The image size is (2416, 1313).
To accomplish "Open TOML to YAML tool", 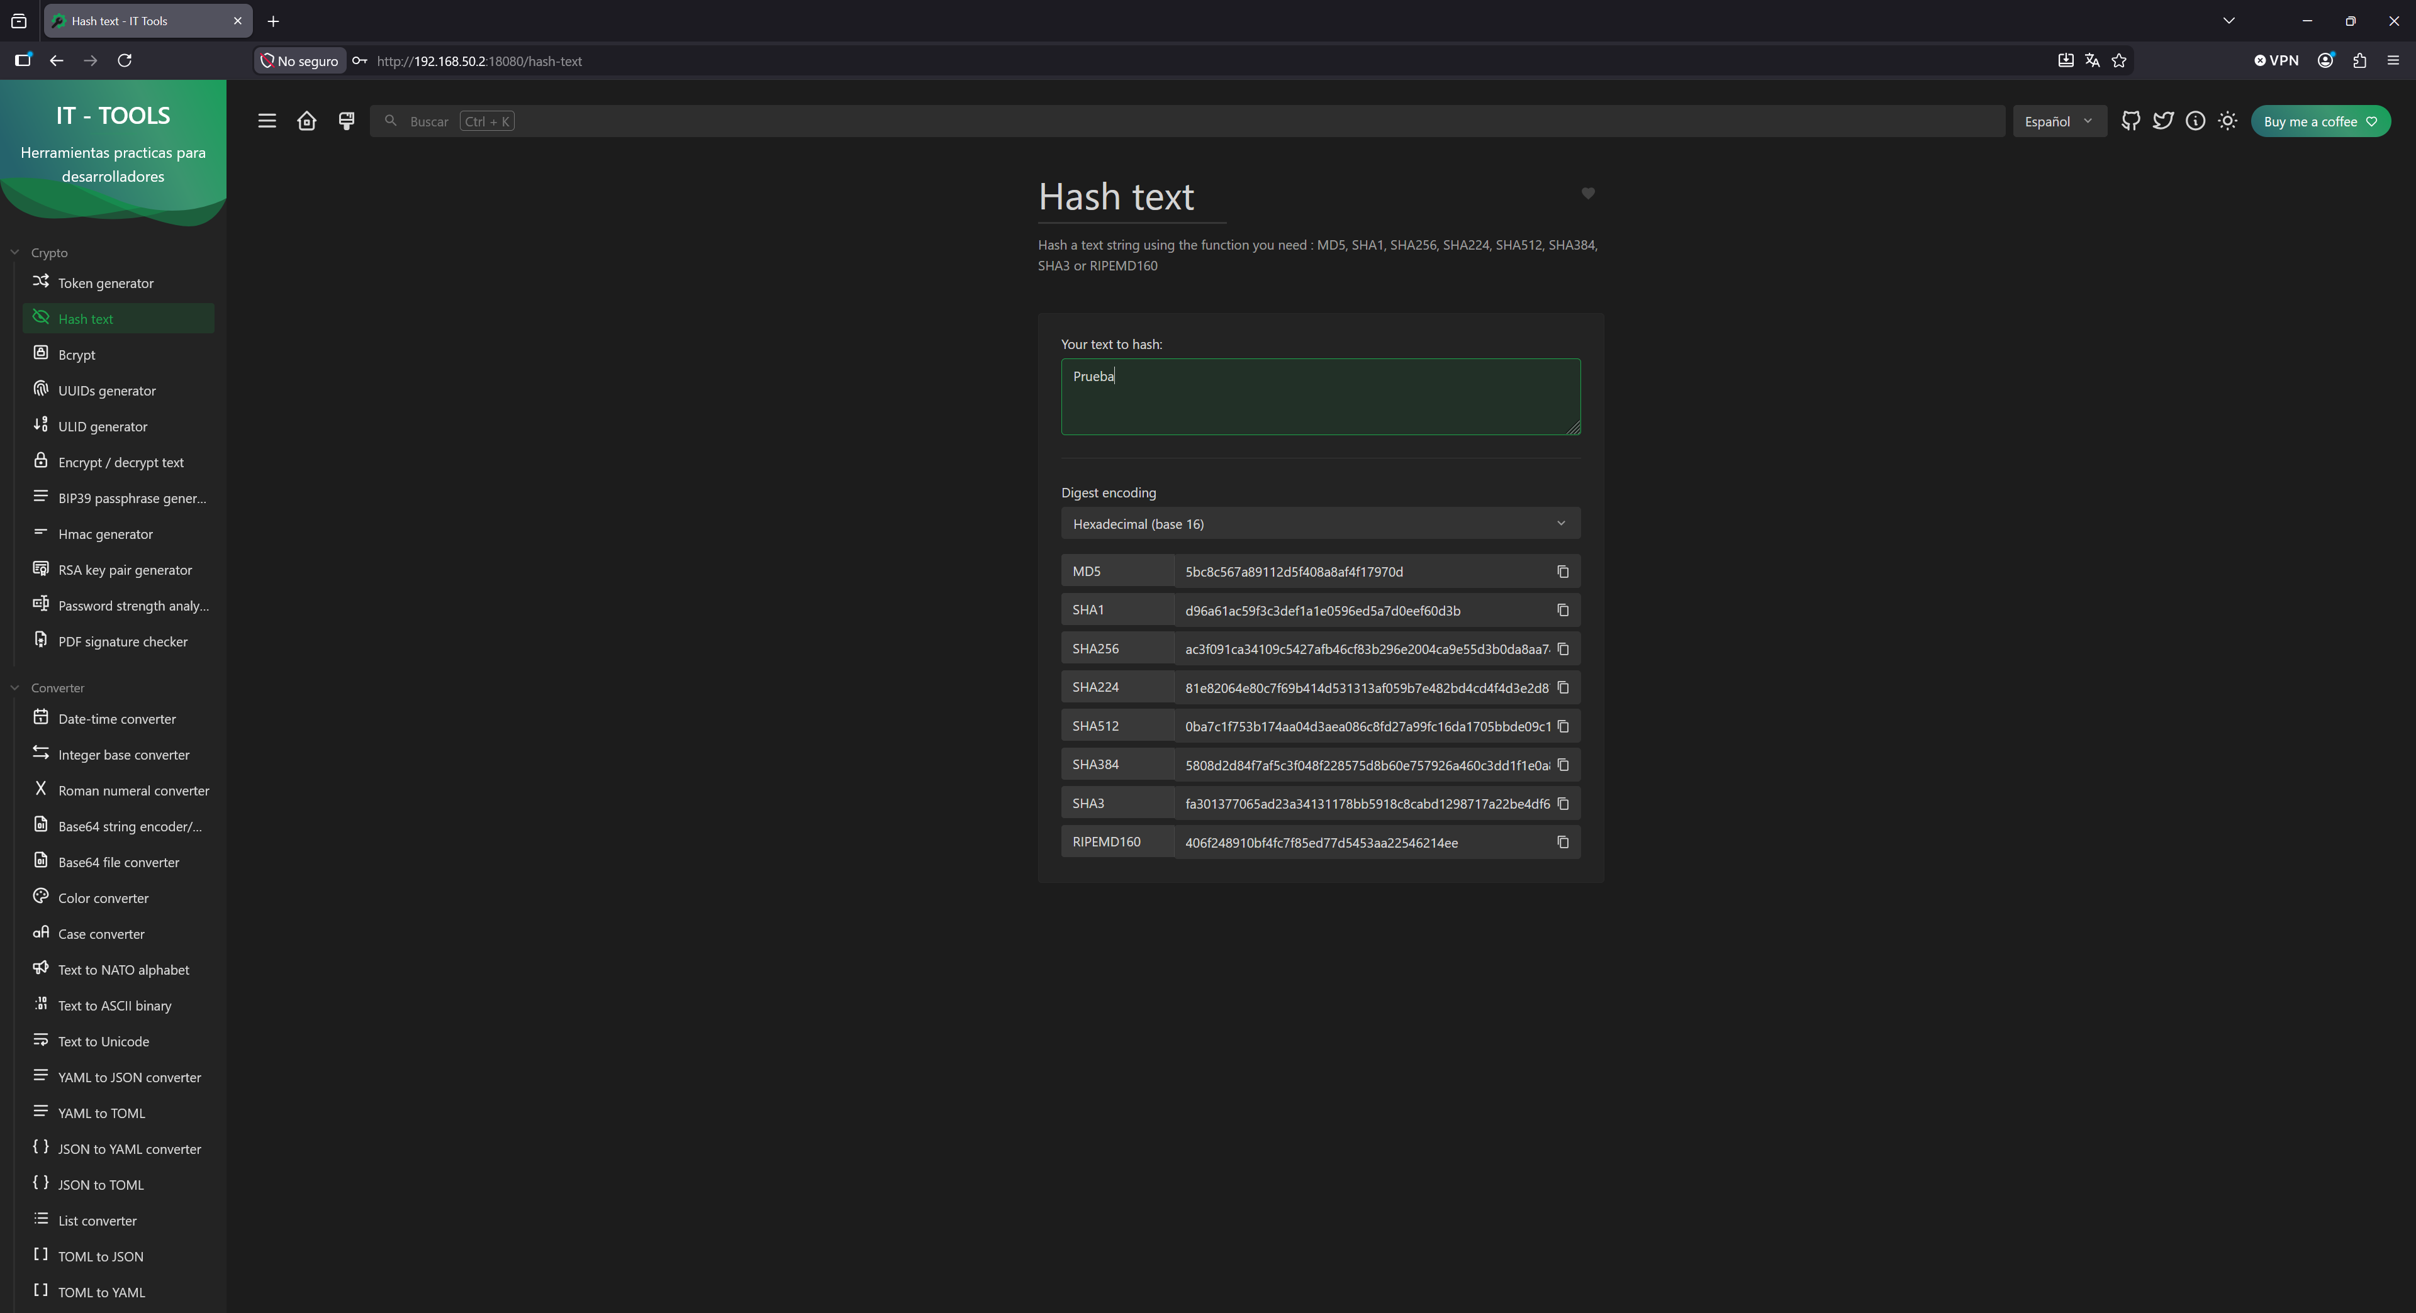I will pos(118,1292).
